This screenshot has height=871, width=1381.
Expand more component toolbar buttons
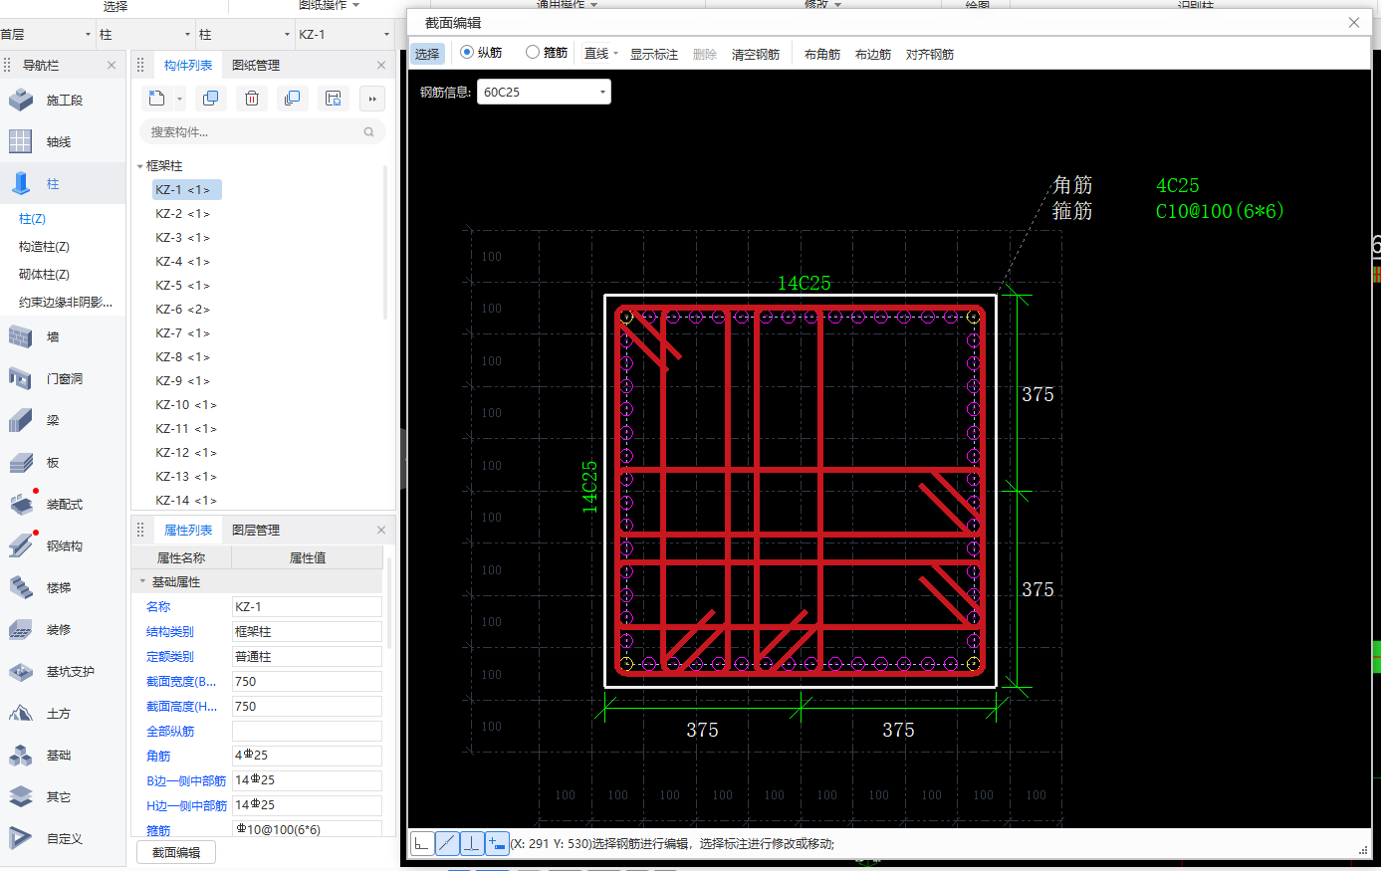coord(371,99)
